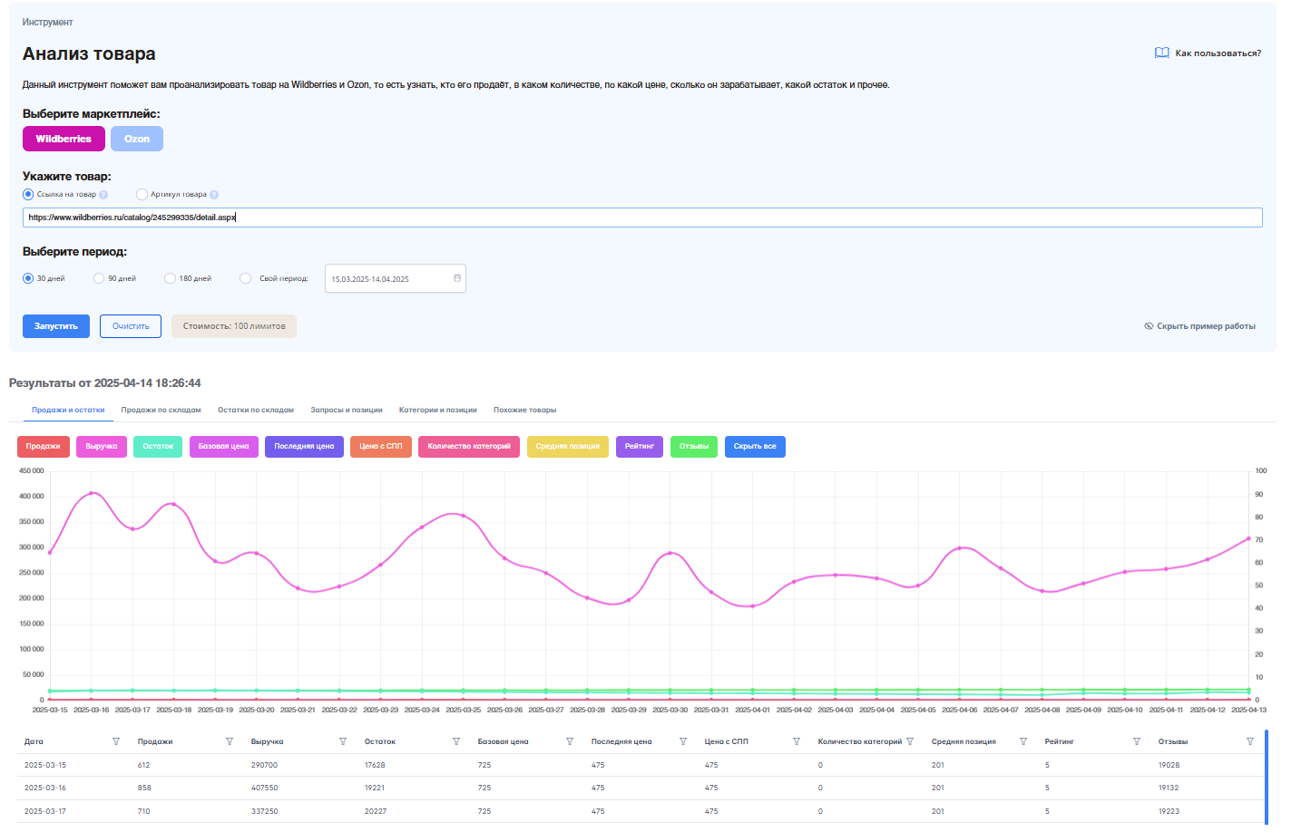Click the calendar icon in the date field
The image size is (1301, 832).
457,278
